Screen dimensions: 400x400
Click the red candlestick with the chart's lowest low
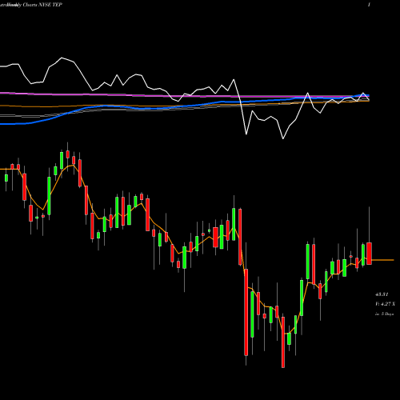(283, 342)
